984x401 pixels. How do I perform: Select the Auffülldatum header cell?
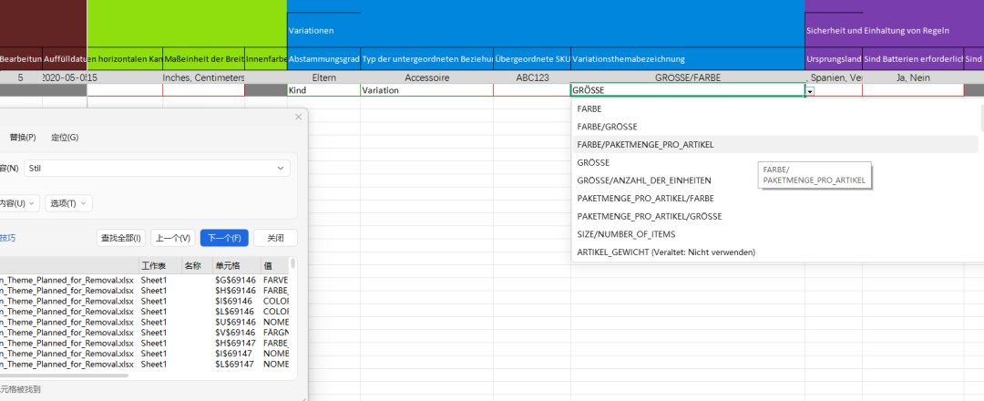(65, 58)
